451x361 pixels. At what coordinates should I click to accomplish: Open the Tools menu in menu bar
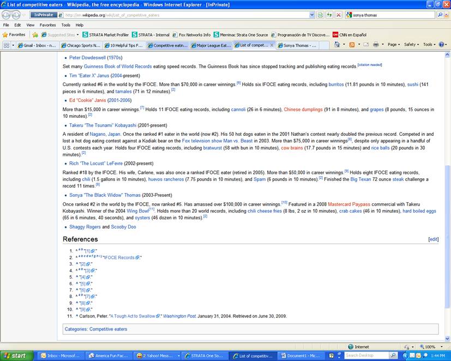point(65,25)
